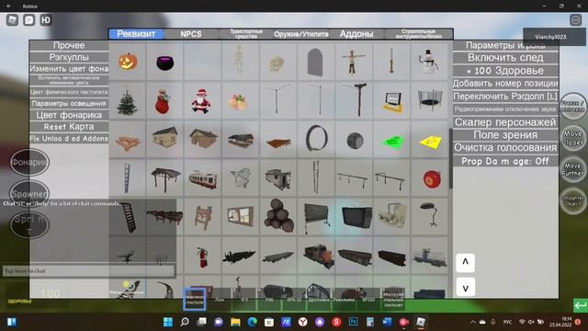The height and width of the screenshot is (331, 588).
Task: Open the top-right more options icon
Action: [x=575, y=20]
